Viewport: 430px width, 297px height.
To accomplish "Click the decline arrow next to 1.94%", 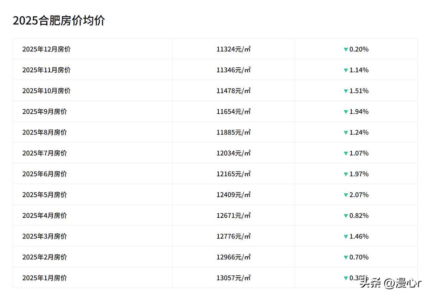I will click(x=346, y=112).
